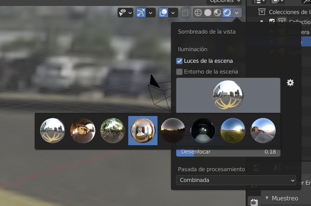Select the sunrise HDRI thumbnail
The height and width of the screenshot is (206, 311).
(x=233, y=131)
